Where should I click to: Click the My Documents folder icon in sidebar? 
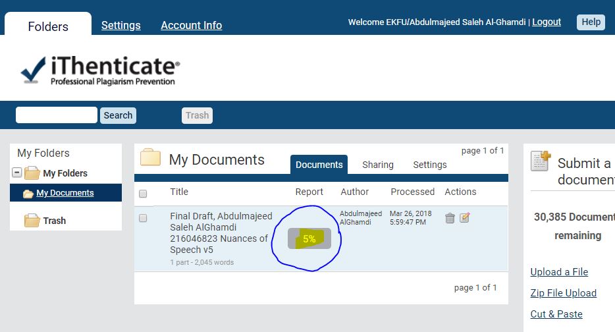click(28, 194)
